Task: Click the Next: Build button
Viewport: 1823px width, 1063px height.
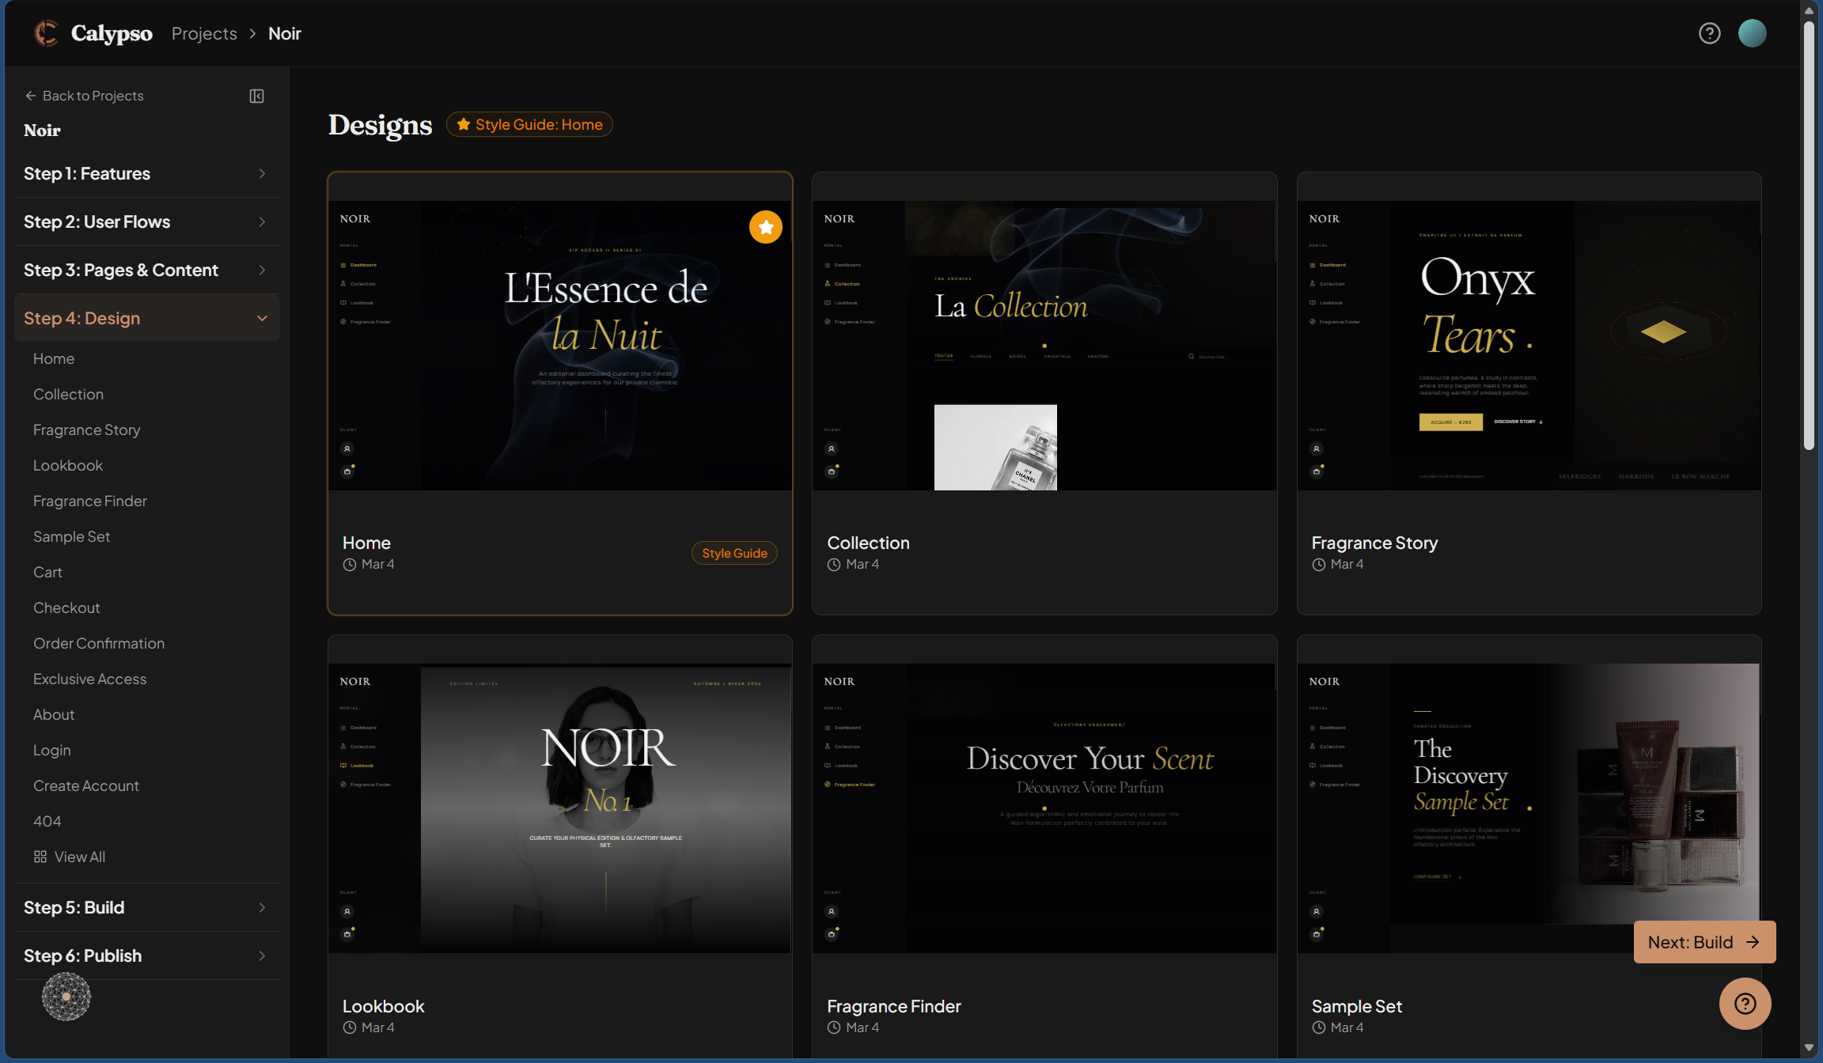Action: click(1704, 942)
